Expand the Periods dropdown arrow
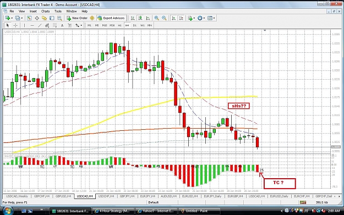The width and height of the screenshot is (344, 215). tap(204, 18)
